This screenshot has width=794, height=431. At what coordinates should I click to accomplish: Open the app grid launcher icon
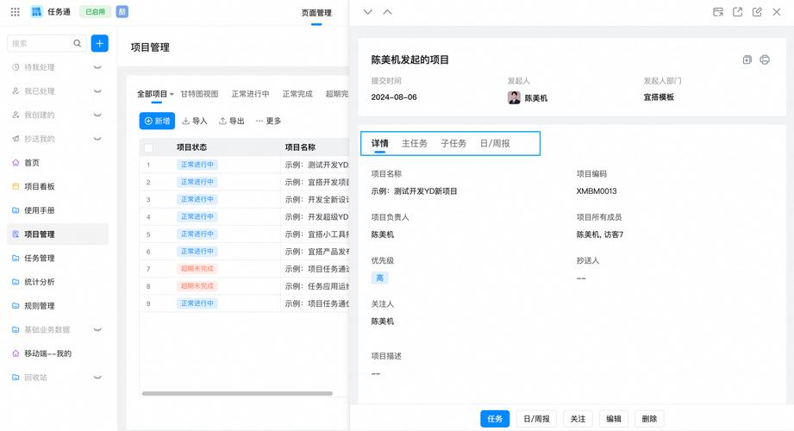point(16,12)
